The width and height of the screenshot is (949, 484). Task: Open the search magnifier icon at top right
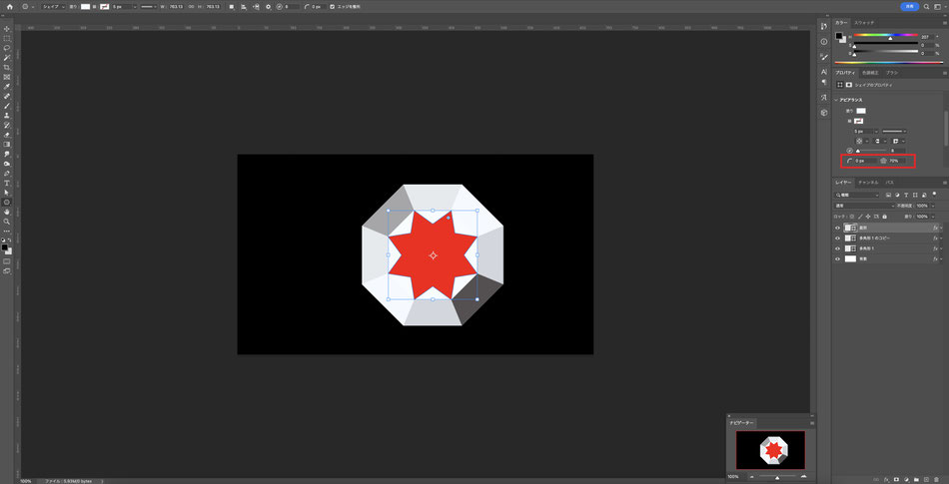tap(927, 7)
